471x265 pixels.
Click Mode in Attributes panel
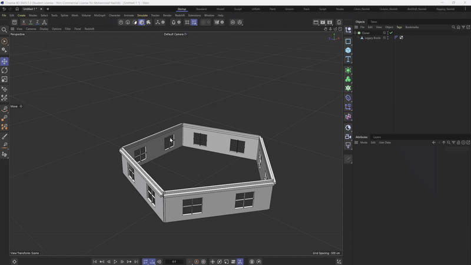(364, 143)
